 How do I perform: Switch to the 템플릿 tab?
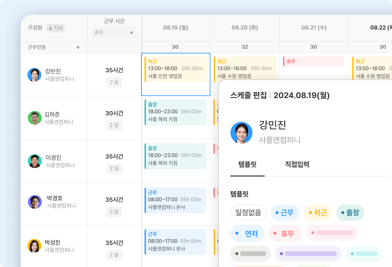pos(247,164)
